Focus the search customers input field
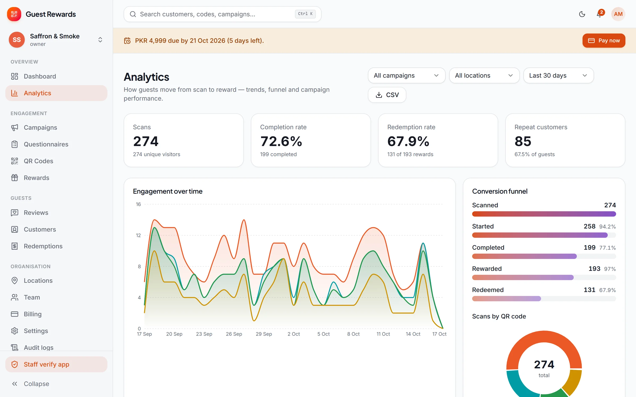Viewport: 636px width, 397px height. pos(222,14)
